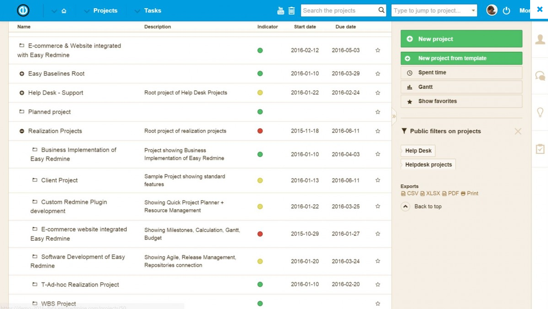Open the dropdown arrow next to home
The height and width of the screenshot is (309, 548).
point(54,11)
